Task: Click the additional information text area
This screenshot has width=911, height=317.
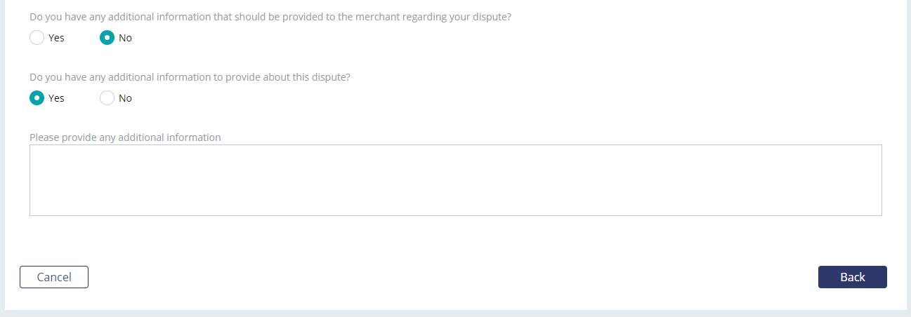Action: 455,180
